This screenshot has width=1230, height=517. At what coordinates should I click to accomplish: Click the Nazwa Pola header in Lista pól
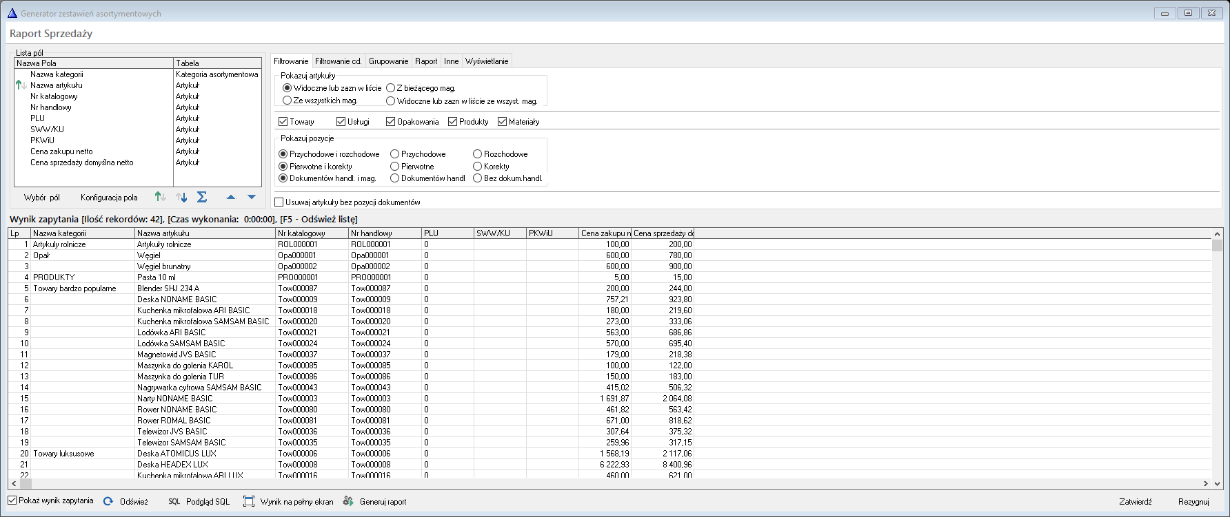click(x=94, y=63)
